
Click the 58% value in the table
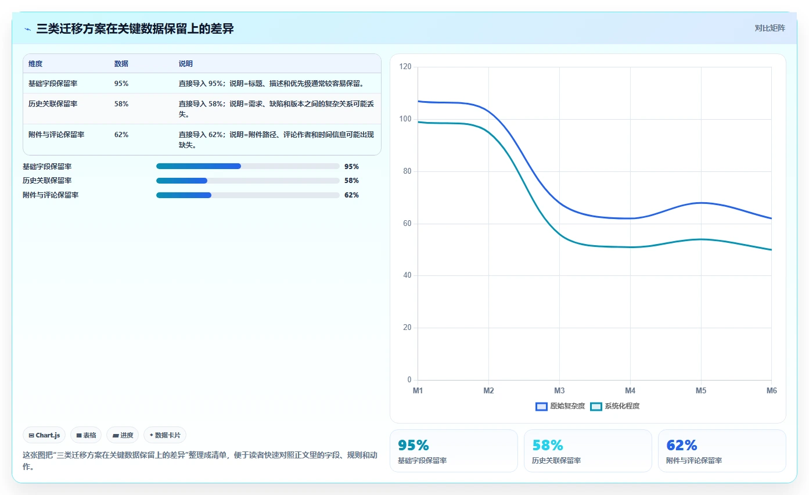click(x=121, y=104)
